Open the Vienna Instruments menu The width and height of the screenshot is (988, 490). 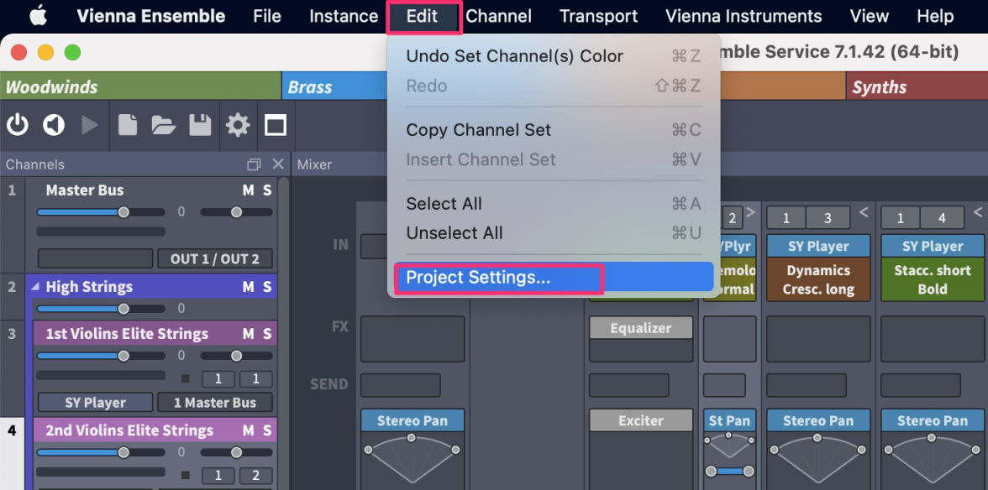pyautogui.click(x=744, y=16)
